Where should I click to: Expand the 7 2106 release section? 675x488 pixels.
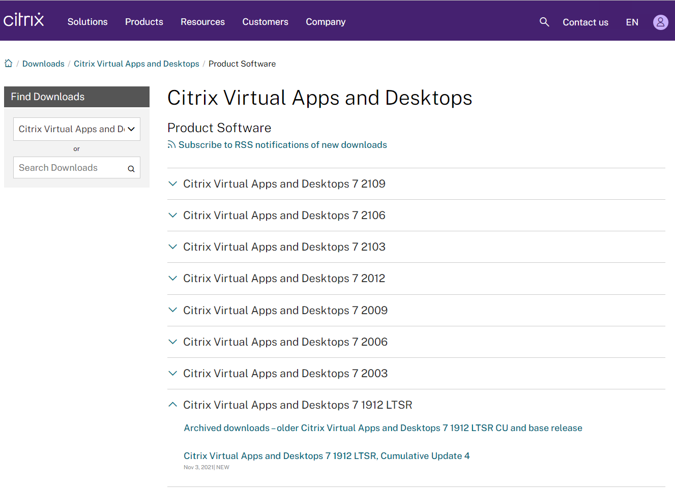tap(284, 216)
